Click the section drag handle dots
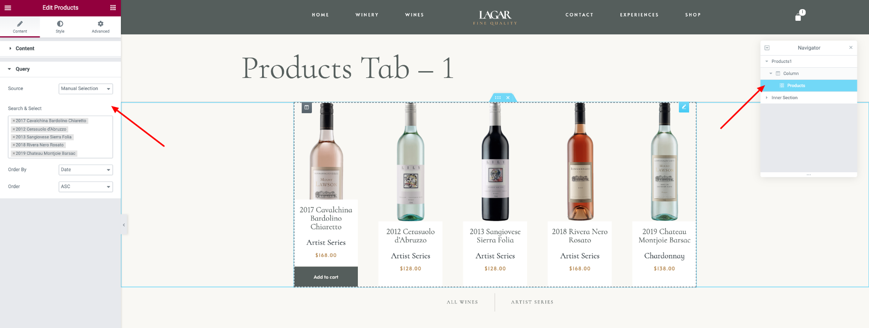 pos(498,98)
